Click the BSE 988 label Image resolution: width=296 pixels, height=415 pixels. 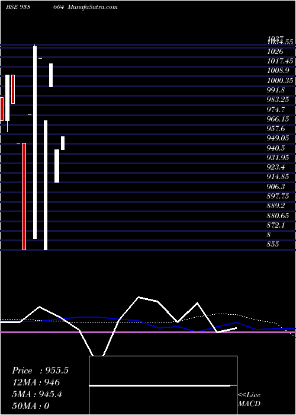[17, 7]
